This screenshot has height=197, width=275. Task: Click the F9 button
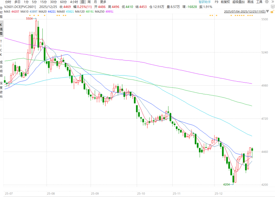pyautogui.click(x=217, y=2)
